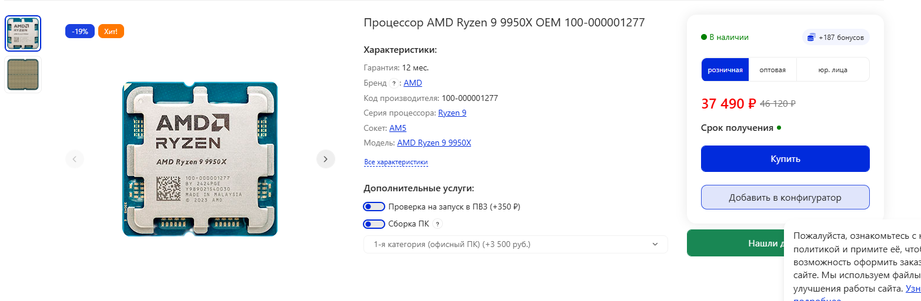The image size is (921, 301).
Task: Select the юр. лица price tab
Action: click(833, 69)
